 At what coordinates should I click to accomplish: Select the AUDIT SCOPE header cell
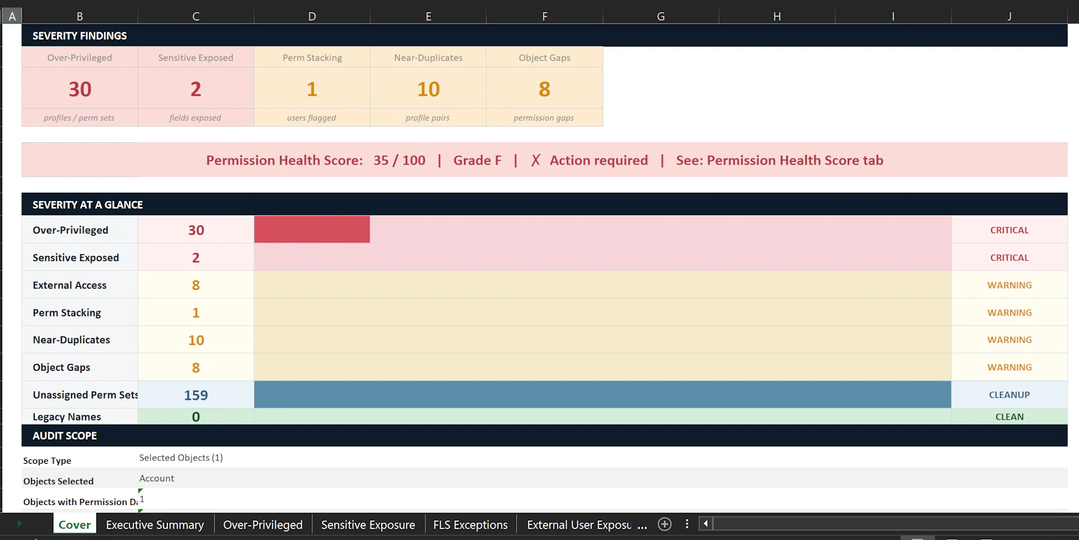point(544,436)
